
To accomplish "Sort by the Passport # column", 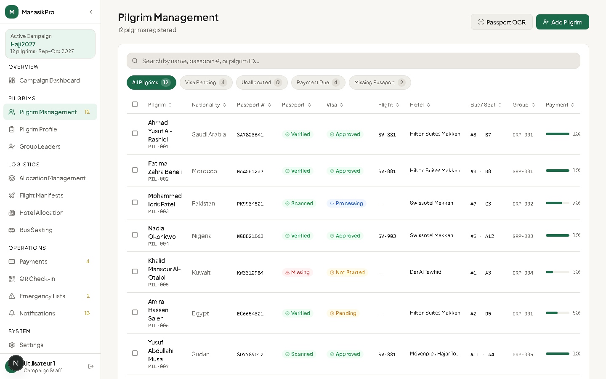I will point(254,105).
